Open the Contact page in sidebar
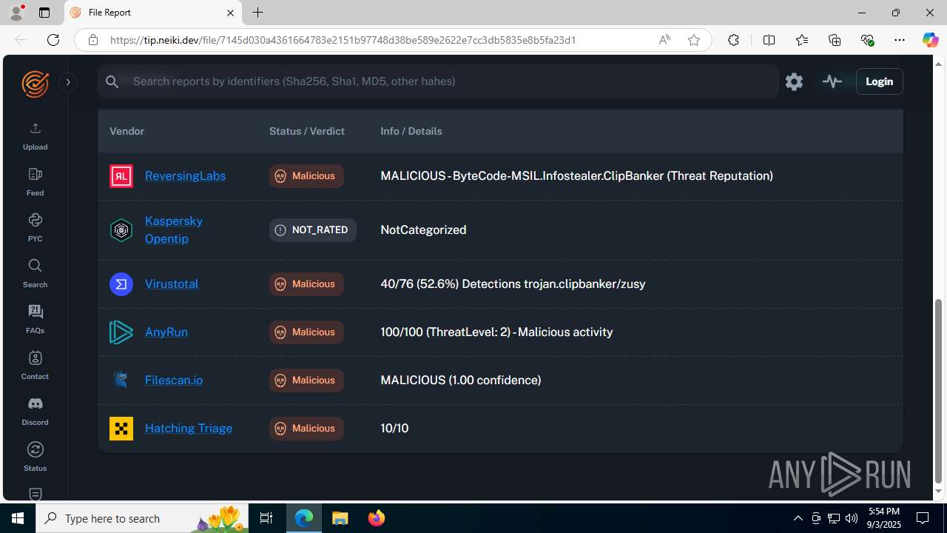 click(35, 366)
